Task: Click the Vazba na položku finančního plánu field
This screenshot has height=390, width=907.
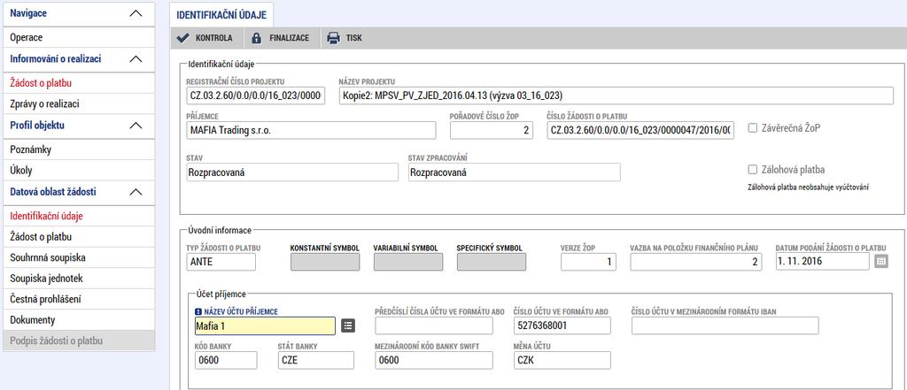Action: pos(696,262)
